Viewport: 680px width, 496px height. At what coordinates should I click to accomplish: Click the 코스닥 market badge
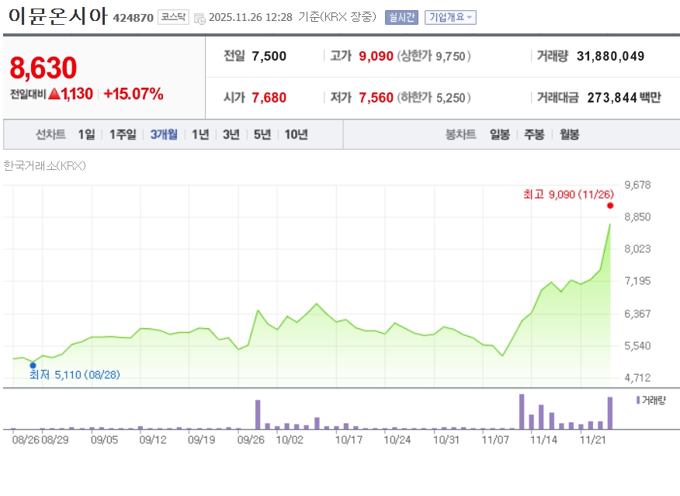(172, 17)
